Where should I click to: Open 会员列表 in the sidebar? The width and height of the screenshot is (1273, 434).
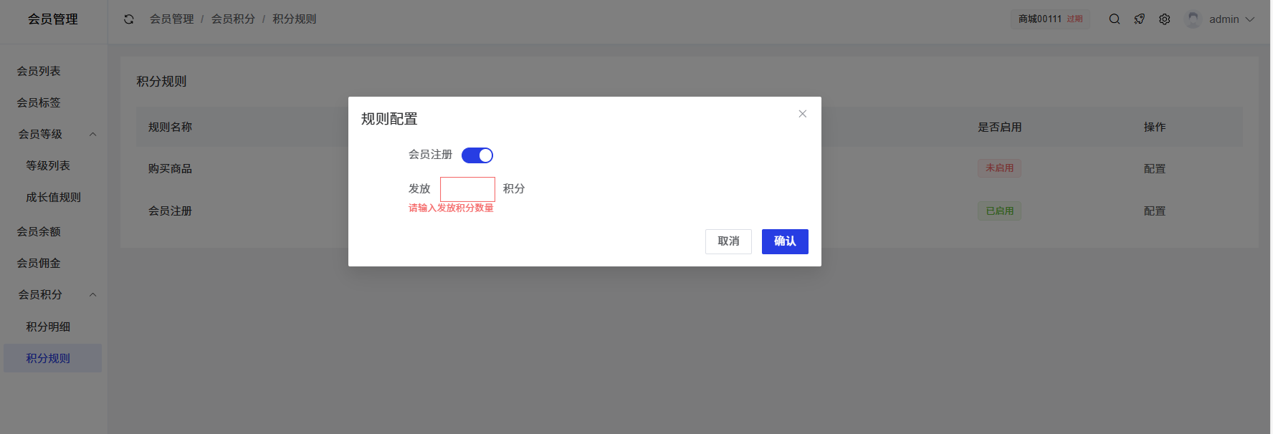point(39,71)
